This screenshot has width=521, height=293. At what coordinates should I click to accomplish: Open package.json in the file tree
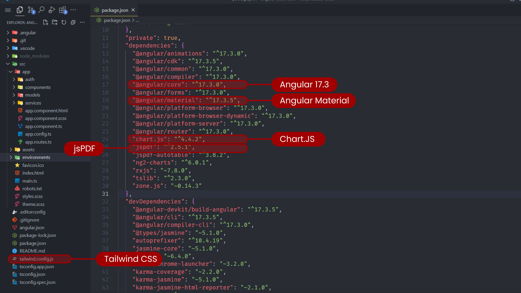click(33, 243)
